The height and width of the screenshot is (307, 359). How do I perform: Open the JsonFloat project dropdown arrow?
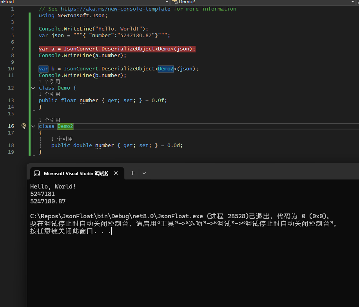tap(167, 2)
